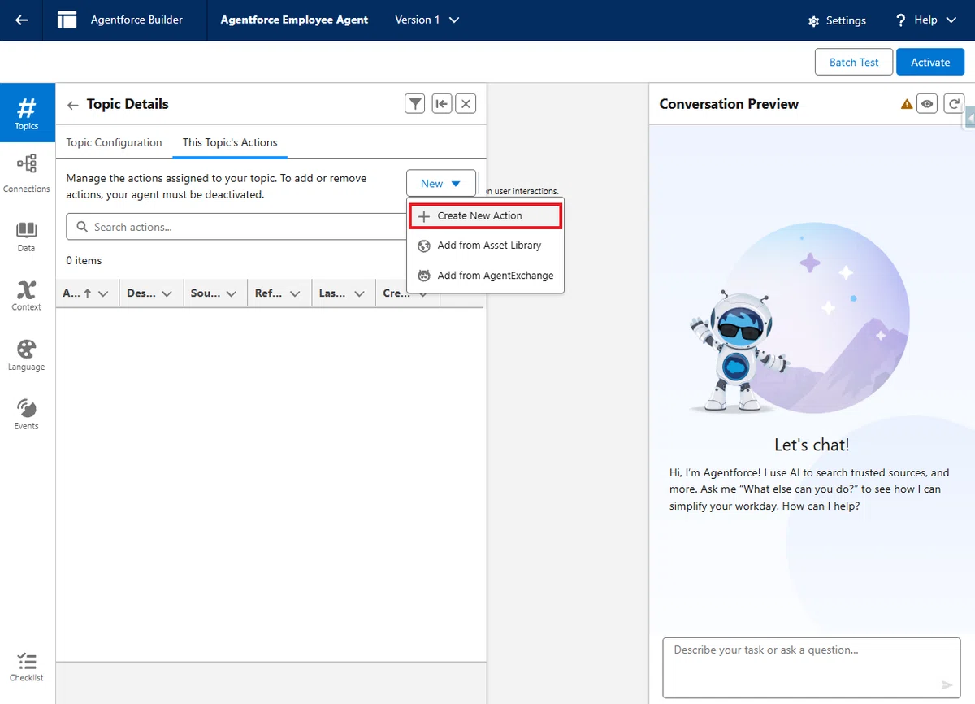The width and height of the screenshot is (975, 704).
Task: Open the Ref... column chevron menu
Action: pos(295,294)
